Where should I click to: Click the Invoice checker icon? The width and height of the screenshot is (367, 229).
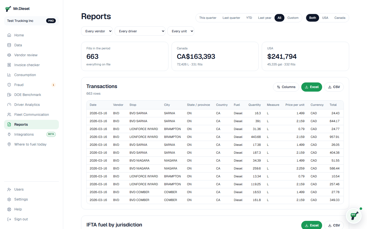9,65
